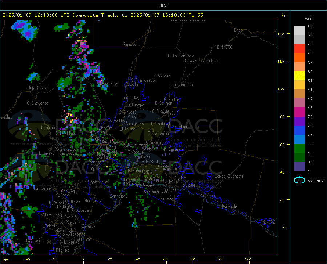Click the Clla.SanJose label
327x264 pixels.
[181, 56]
